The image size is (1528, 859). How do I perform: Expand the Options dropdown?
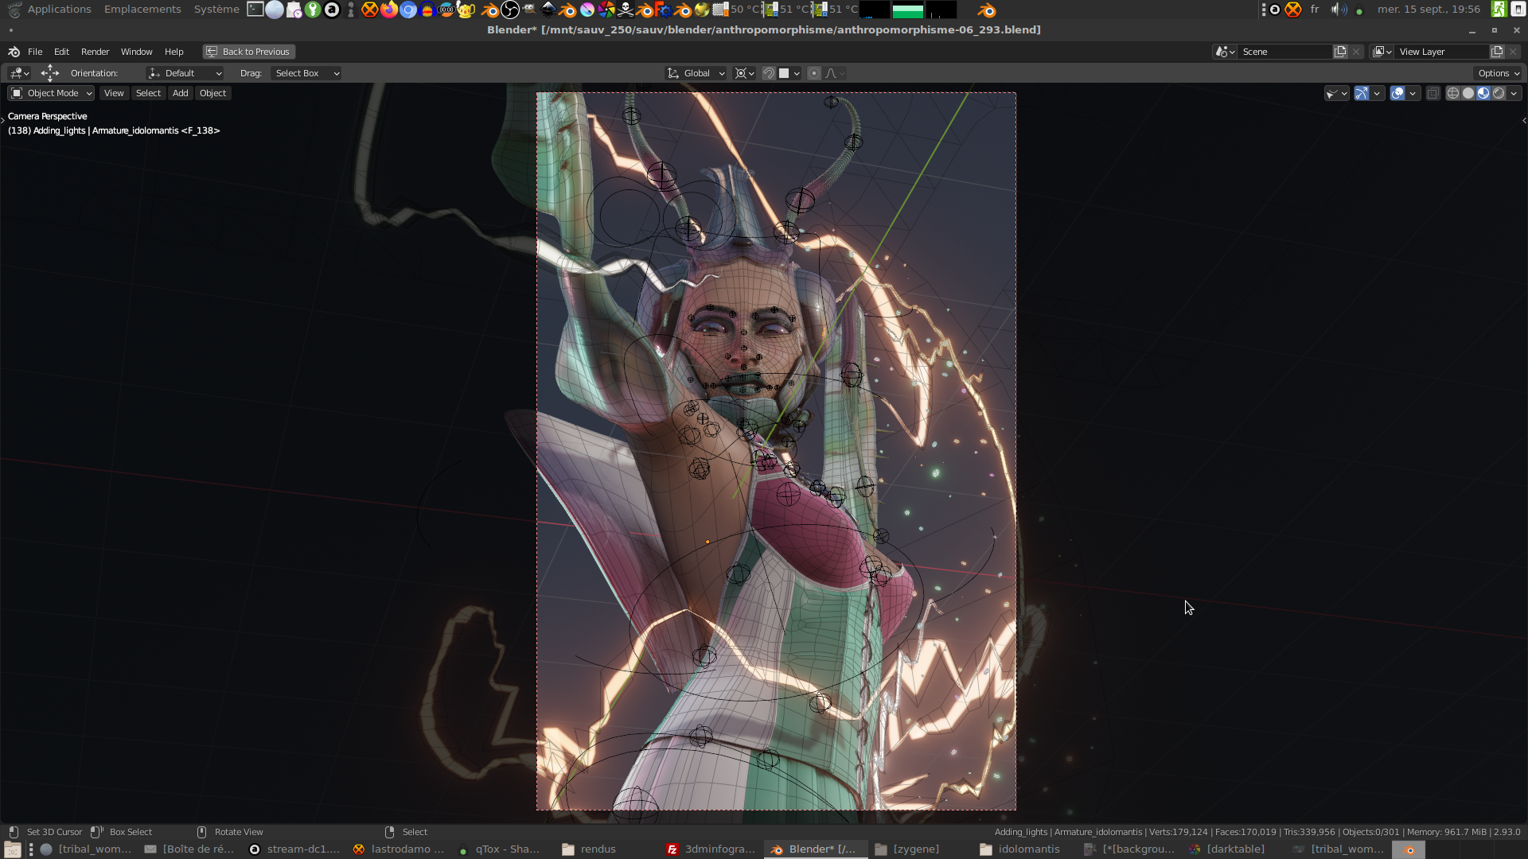pyautogui.click(x=1499, y=73)
